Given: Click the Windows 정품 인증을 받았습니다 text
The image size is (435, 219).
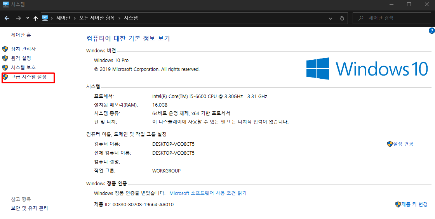Looking at the screenshot, I should 130,193.
